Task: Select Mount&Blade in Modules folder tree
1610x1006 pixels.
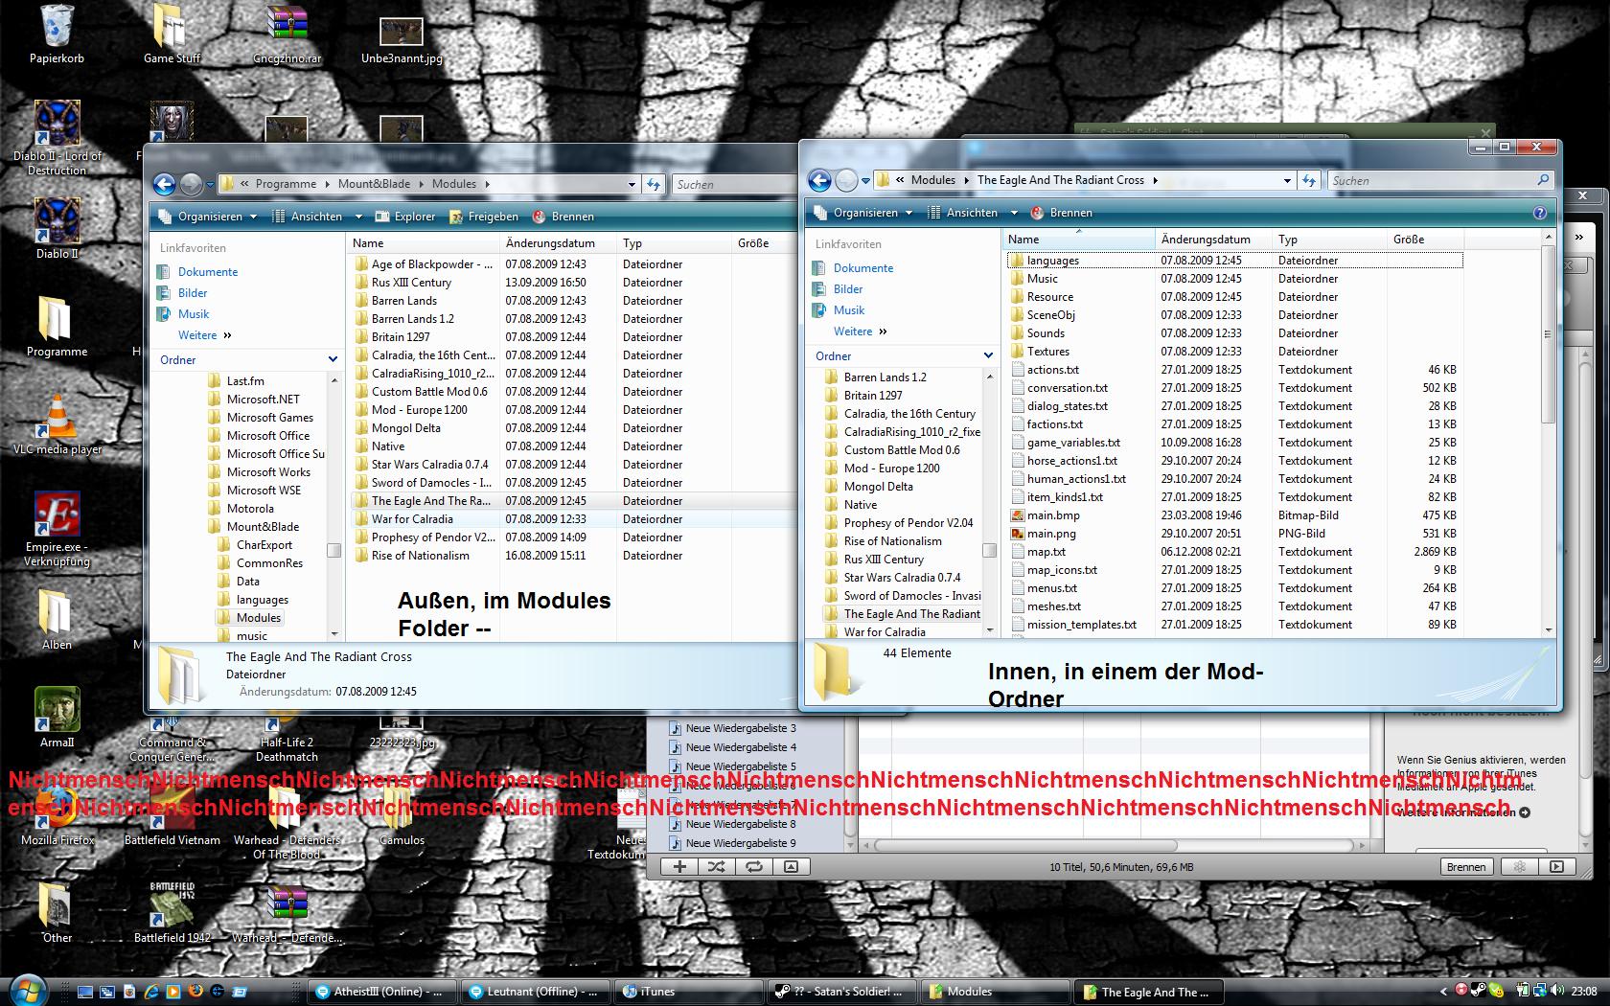Action: (263, 527)
